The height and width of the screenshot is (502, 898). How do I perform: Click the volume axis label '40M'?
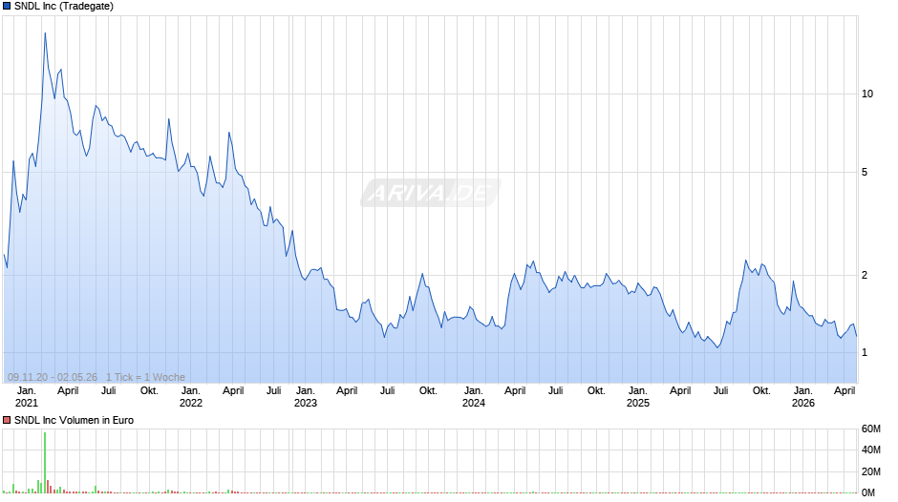click(x=870, y=450)
